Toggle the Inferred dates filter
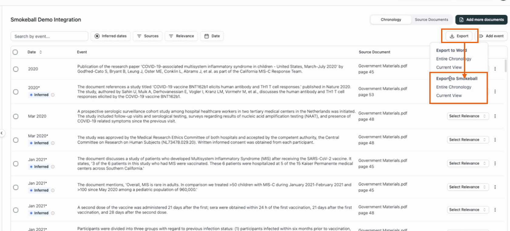 pos(111,36)
